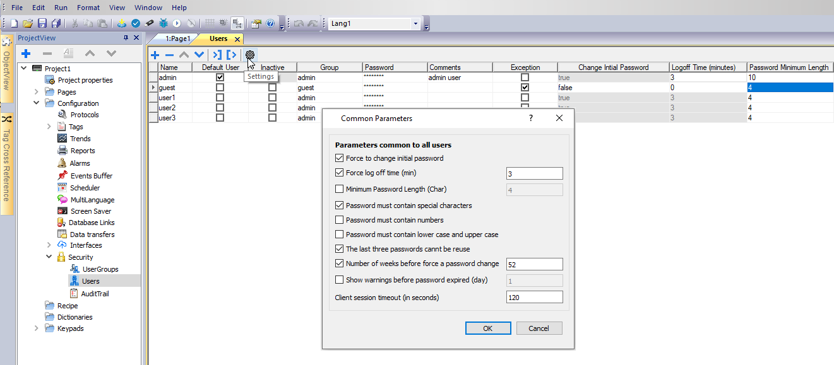Viewport: 834px width, 365px height.
Task: Select the Scheduler item in Configuration
Action: (x=85, y=188)
